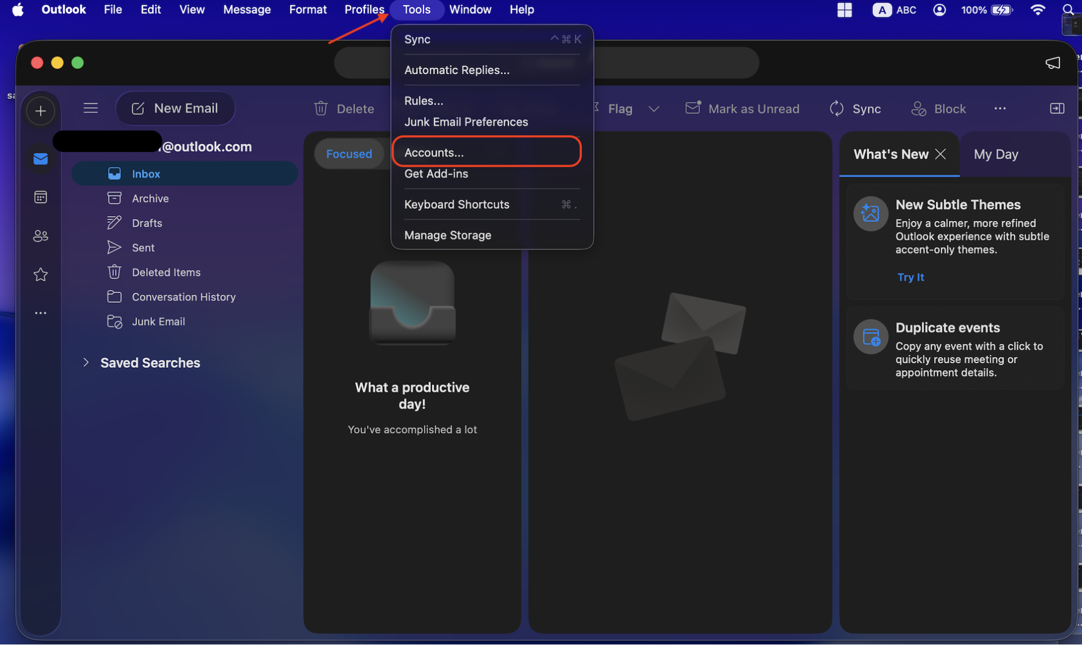Choose Get Add-ins menu item

coord(492,174)
